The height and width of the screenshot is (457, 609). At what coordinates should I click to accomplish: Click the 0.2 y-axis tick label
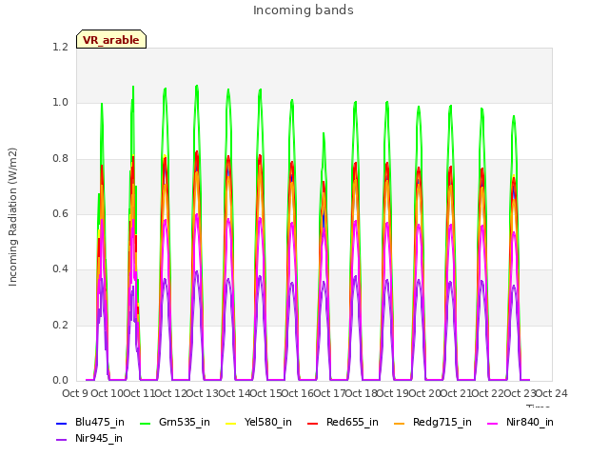pos(61,326)
